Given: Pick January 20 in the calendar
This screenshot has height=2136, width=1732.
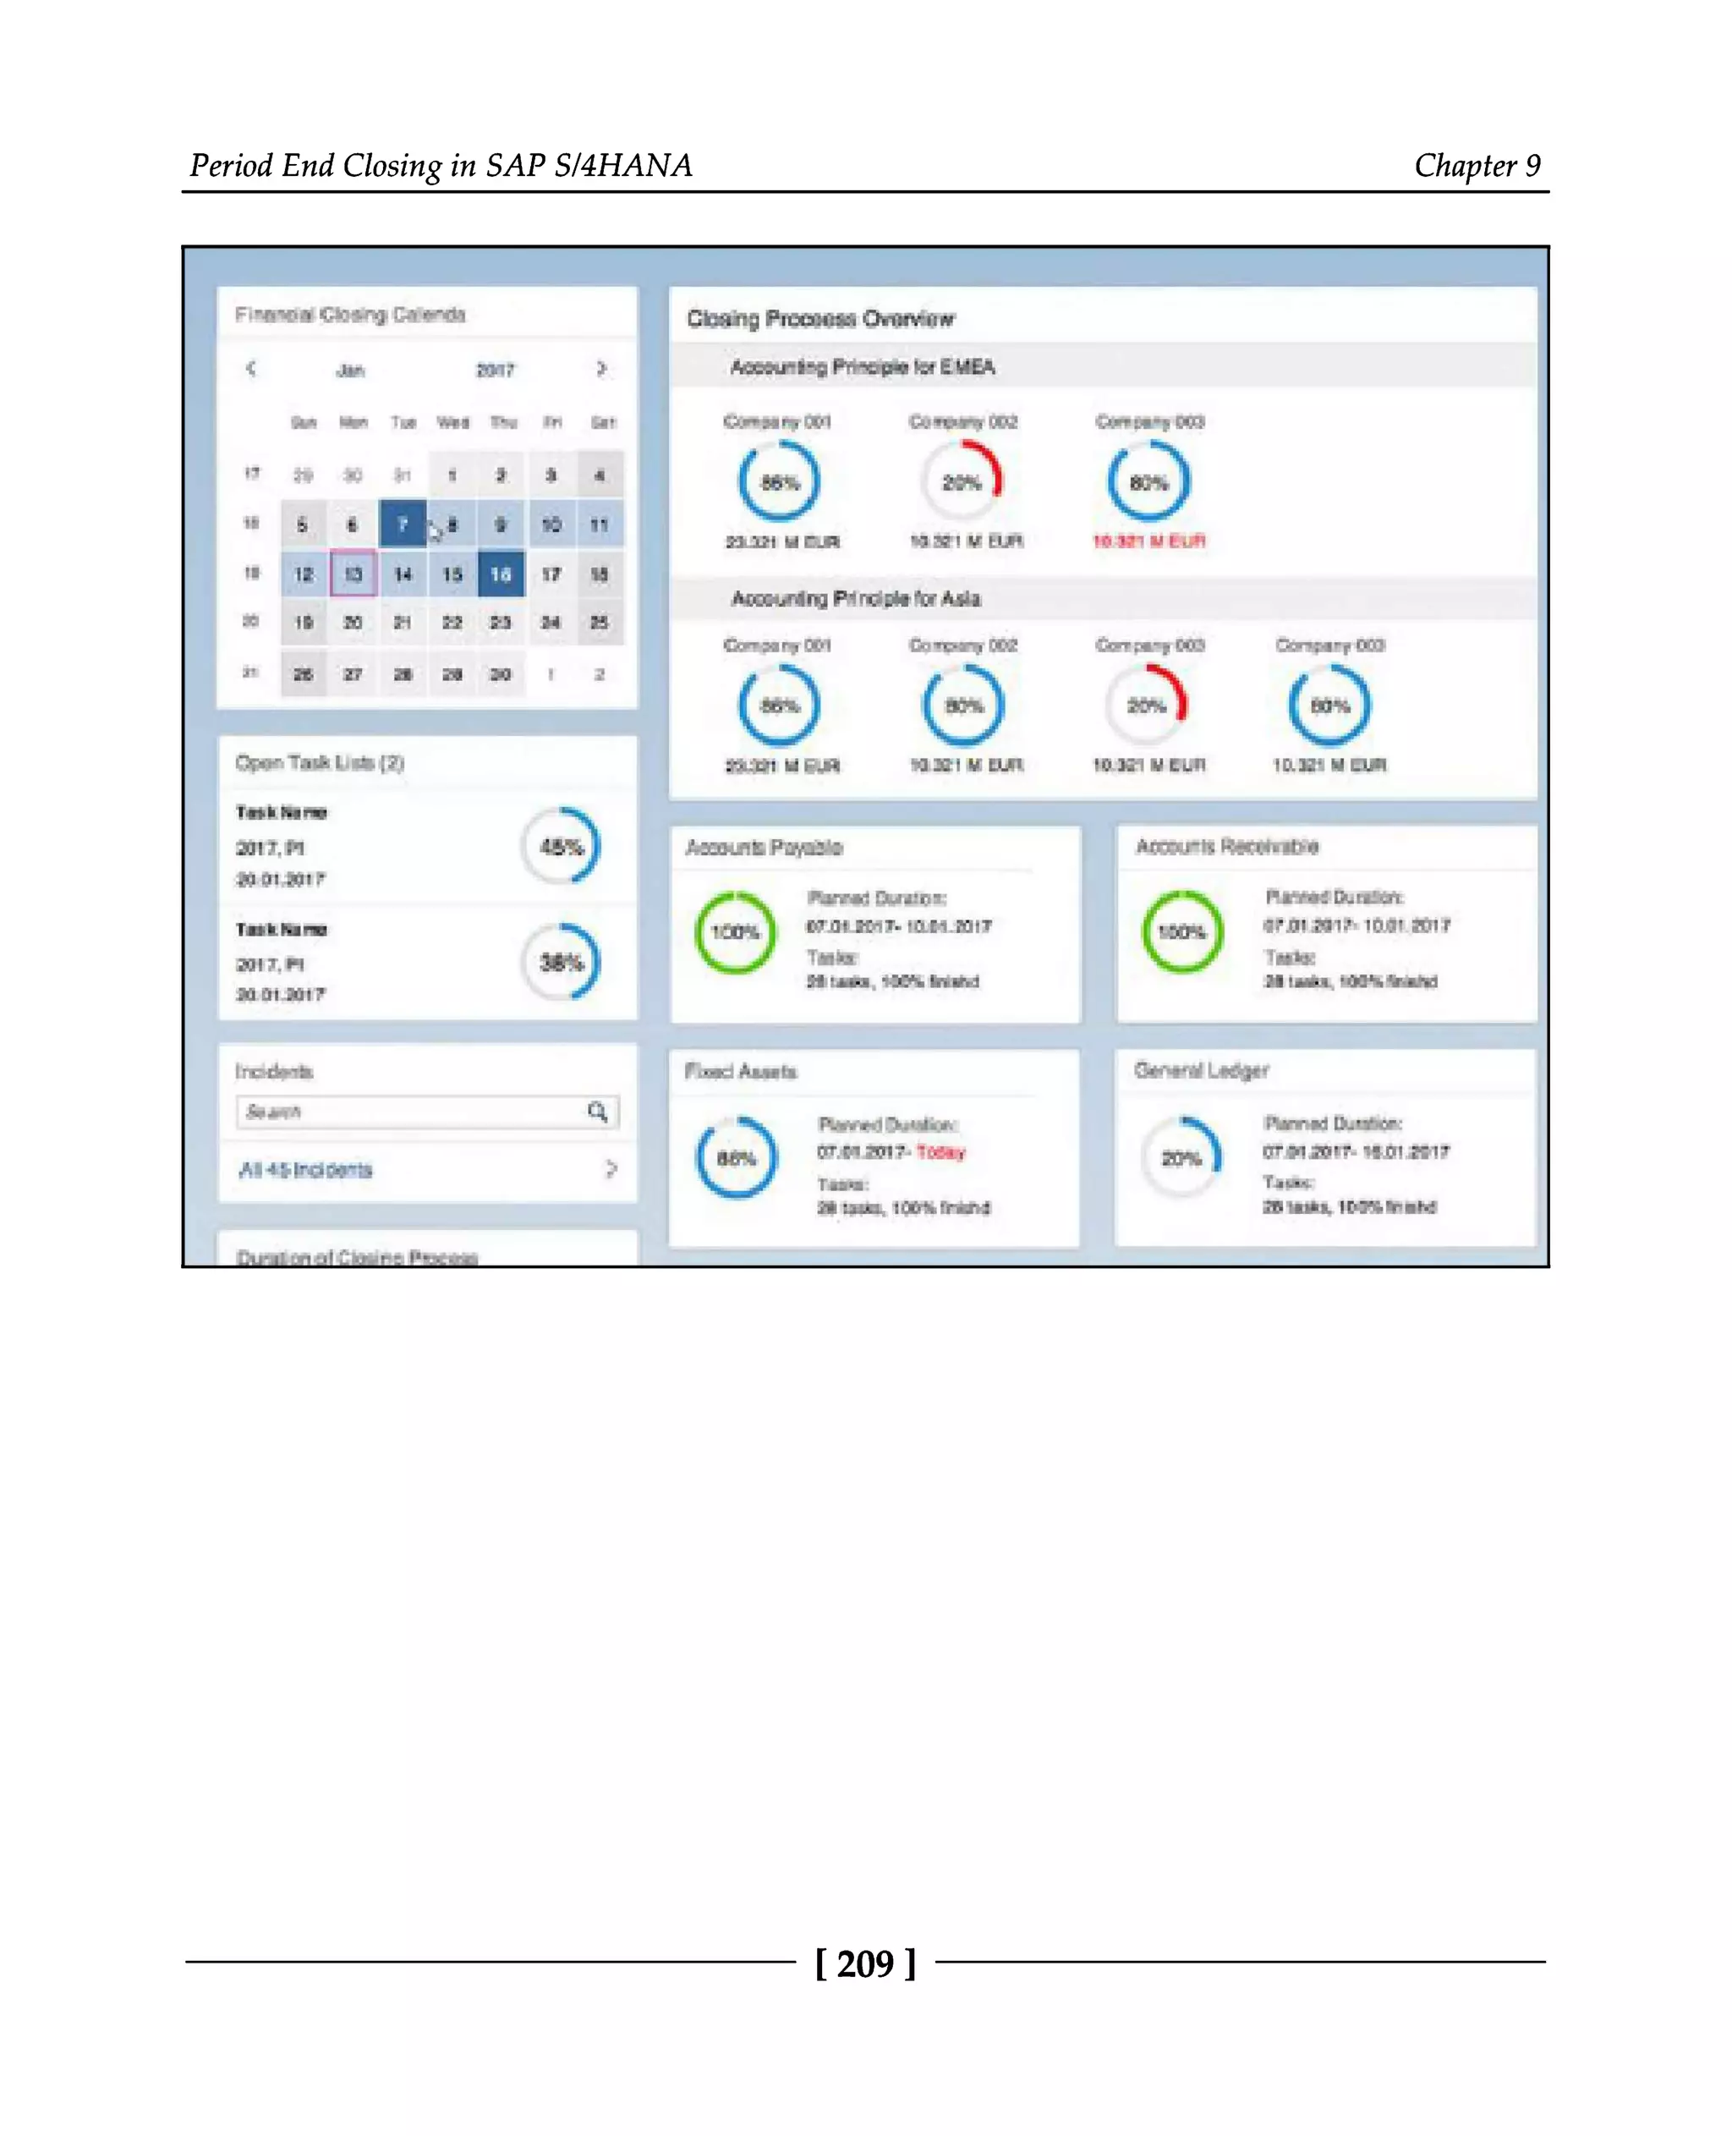Looking at the screenshot, I should (352, 622).
